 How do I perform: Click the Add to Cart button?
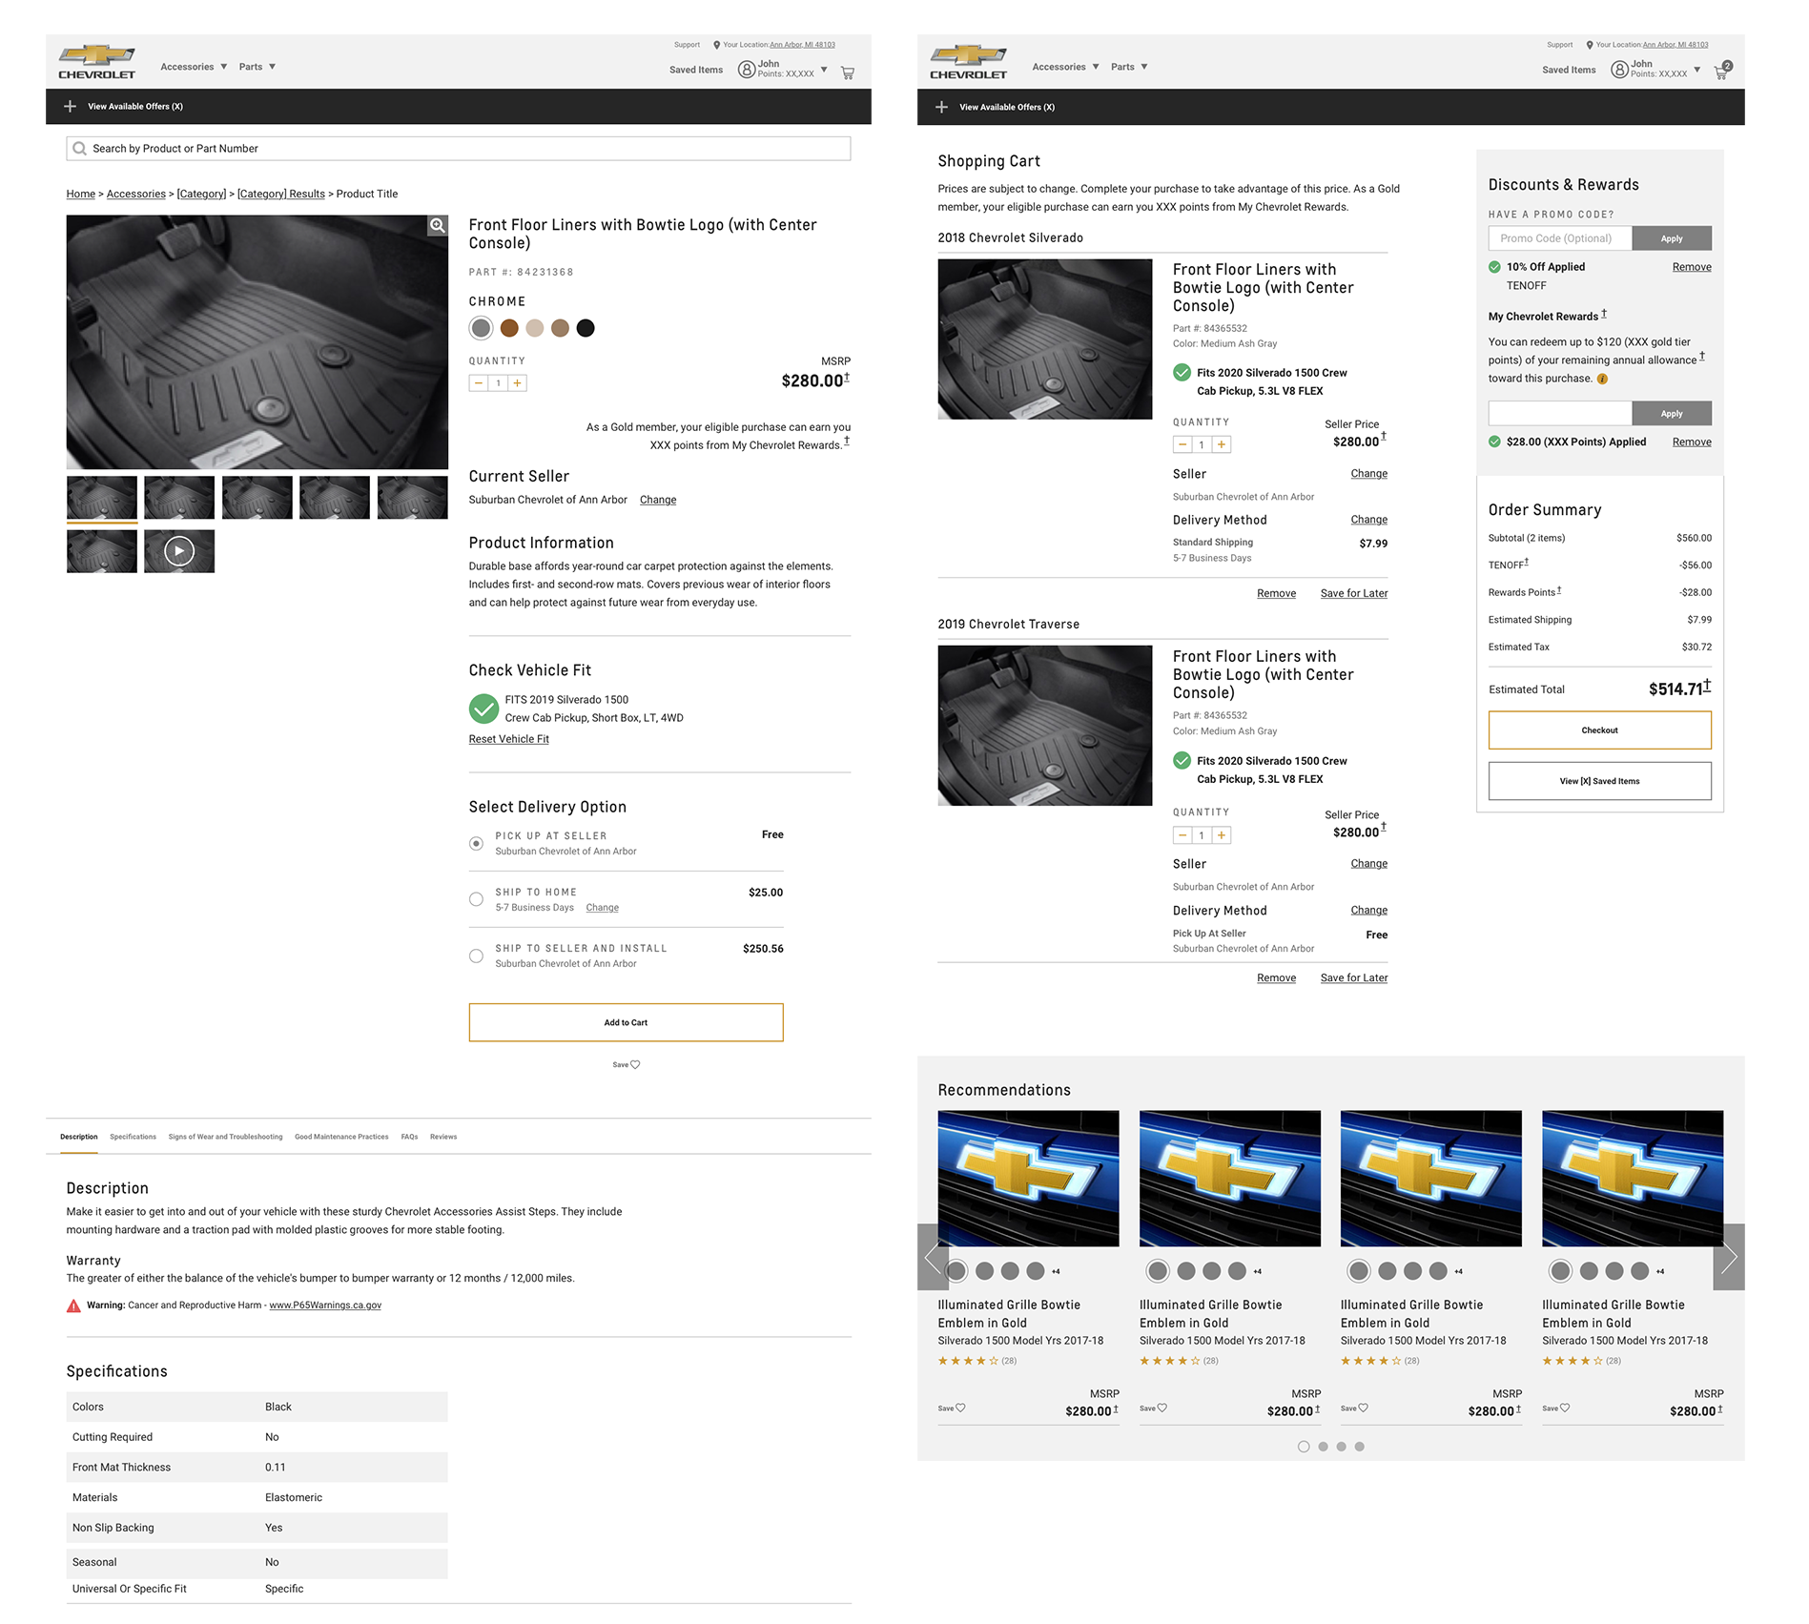626,1022
